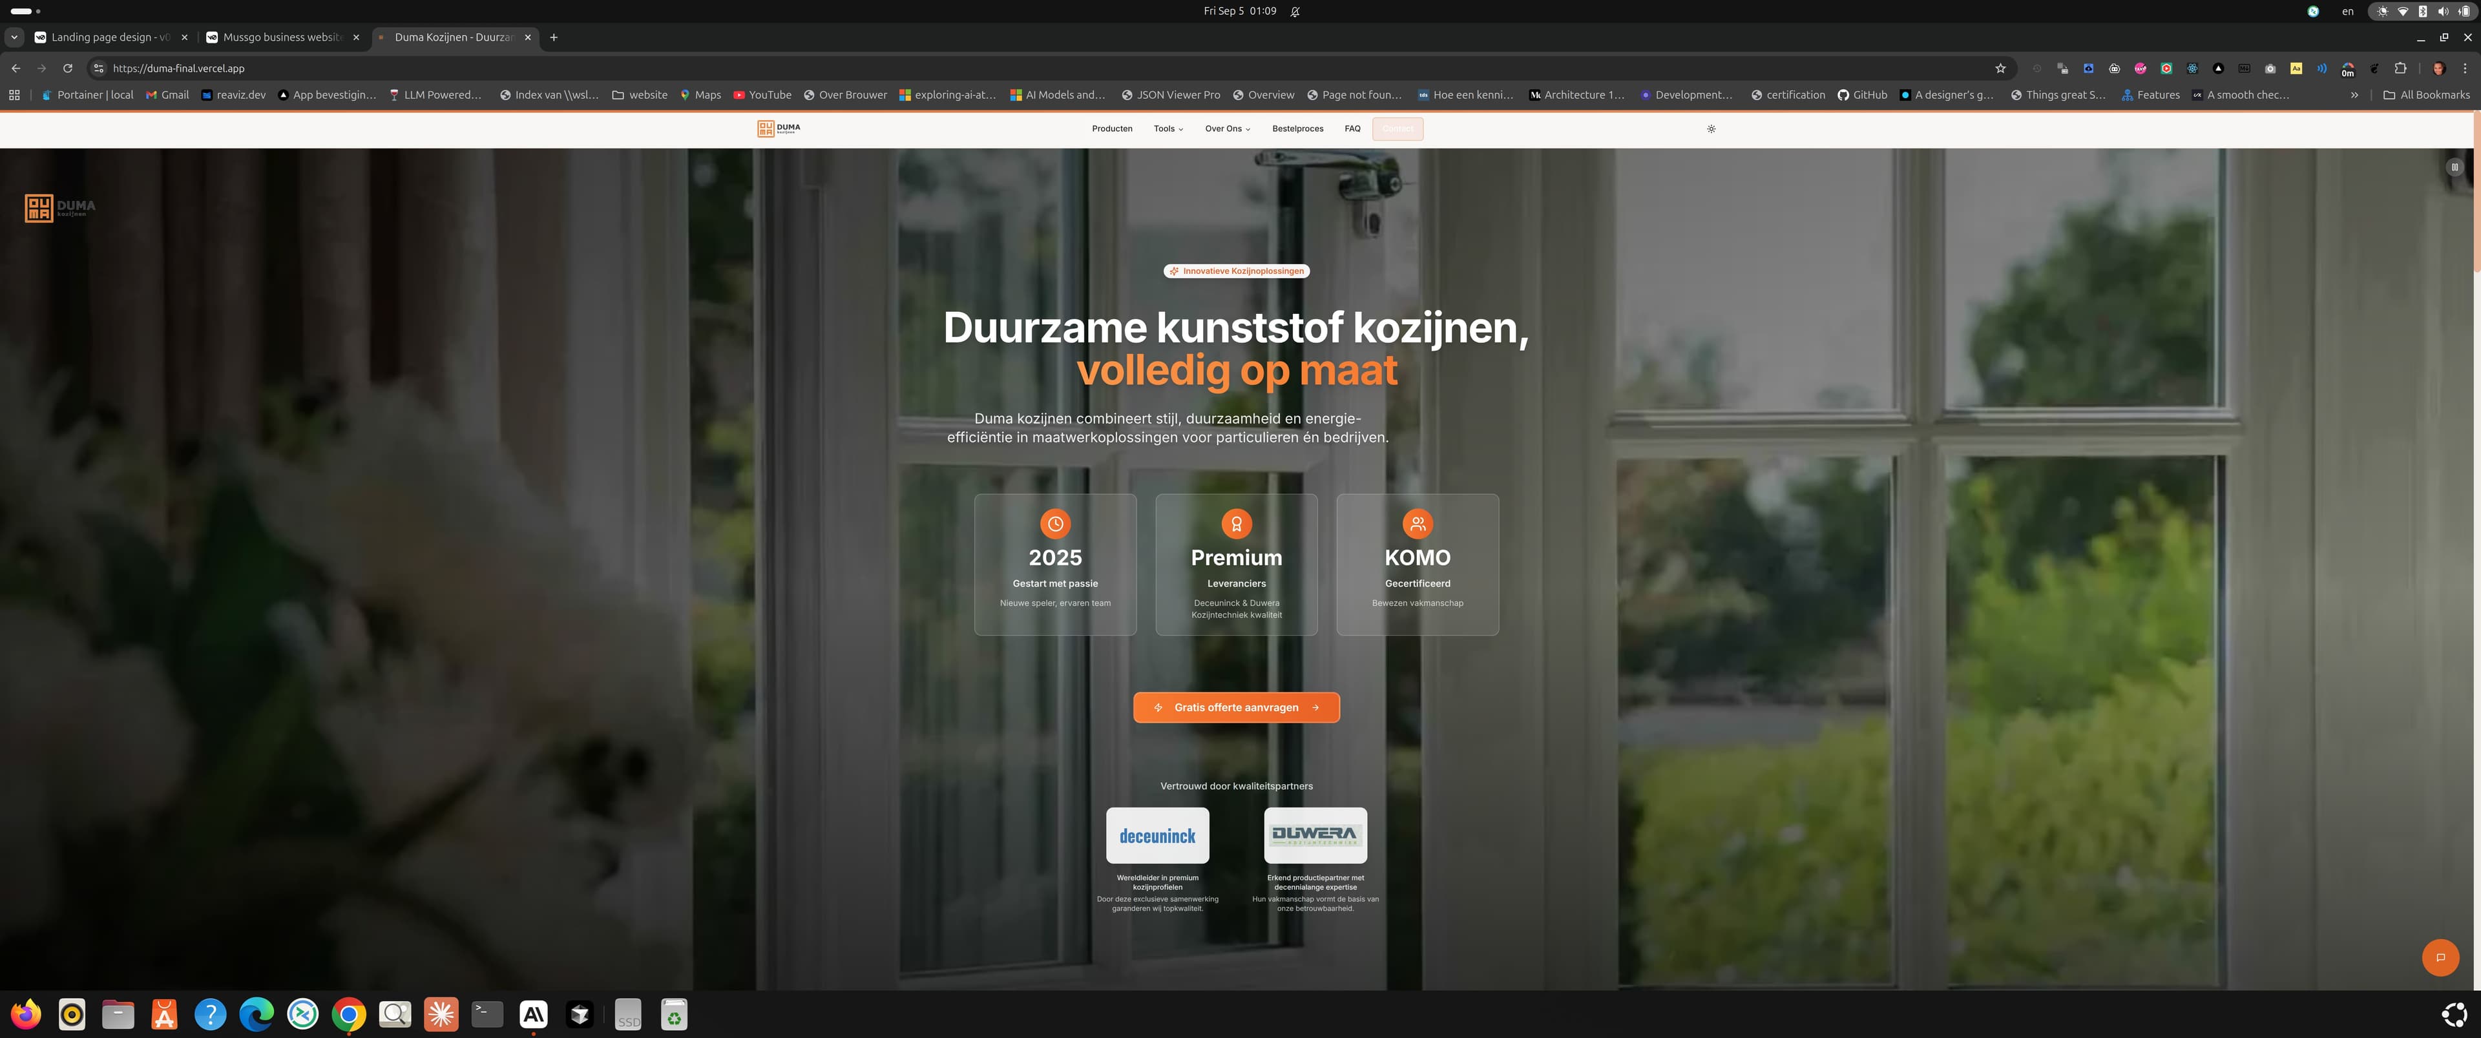
Task: Switch to the Landing page design tab
Action: click(110, 37)
